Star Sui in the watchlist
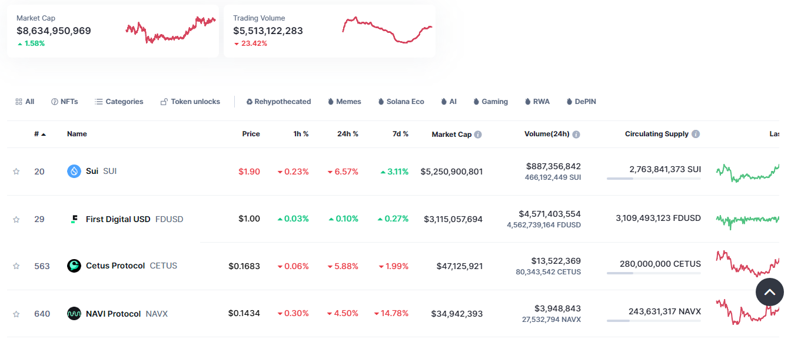Screen dimensions: 791x339 16,172
